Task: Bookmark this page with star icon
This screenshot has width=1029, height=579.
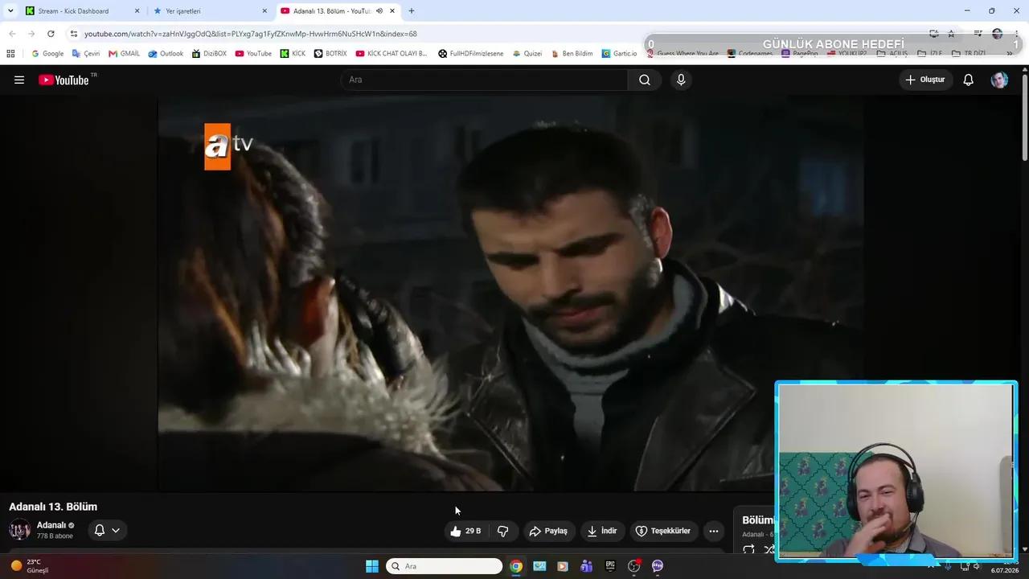Action: (951, 34)
